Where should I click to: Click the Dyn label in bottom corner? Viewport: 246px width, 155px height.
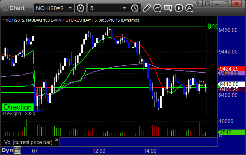click(7, 150)
